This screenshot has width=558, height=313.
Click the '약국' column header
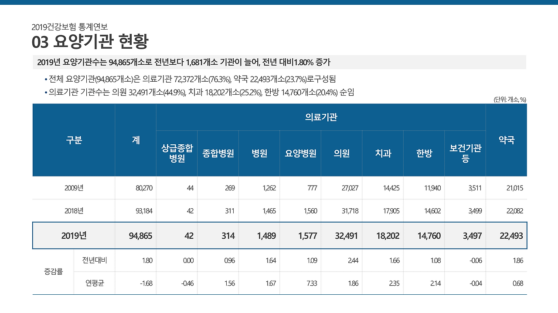[507, 140]
